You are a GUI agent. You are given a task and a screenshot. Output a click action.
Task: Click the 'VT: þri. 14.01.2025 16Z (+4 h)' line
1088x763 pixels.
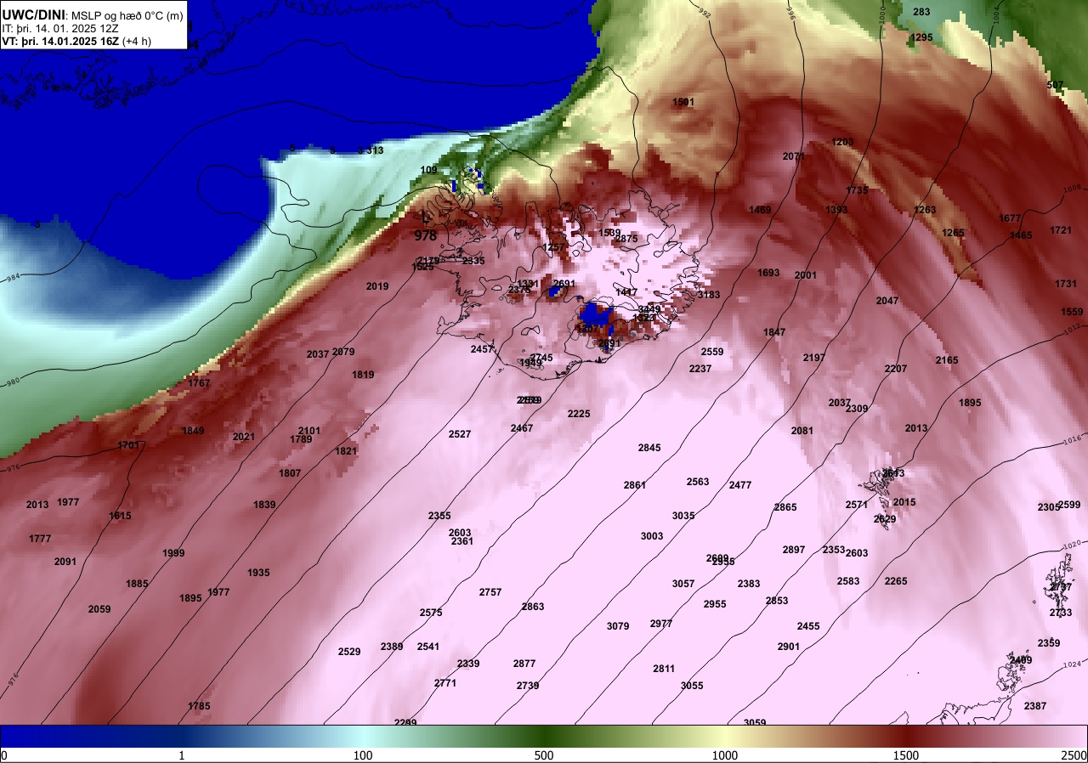76,42
